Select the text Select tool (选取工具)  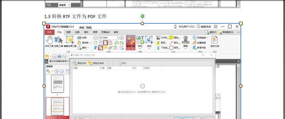[58, 42]
